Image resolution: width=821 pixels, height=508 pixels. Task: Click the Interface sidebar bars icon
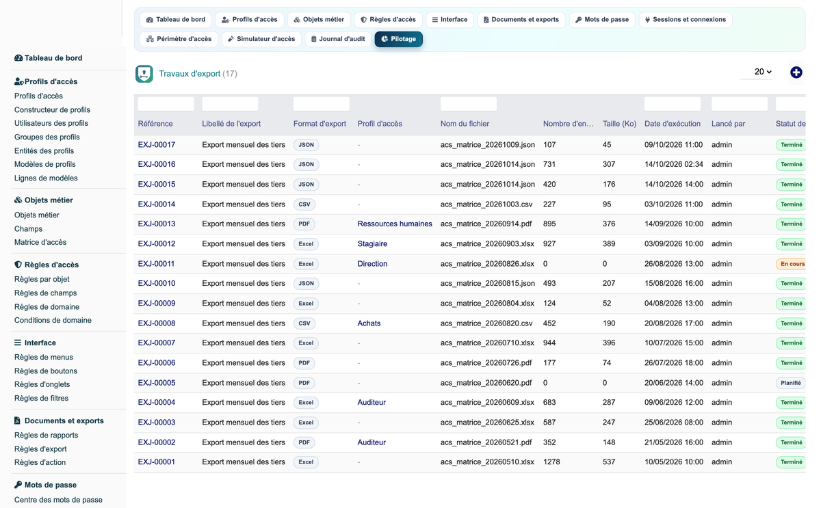point(18,343)
